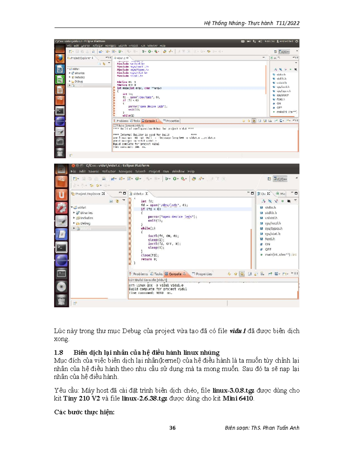Open the Project menu in the lower Eclipse window
Image resolution: width=354 pixels, height=458 pixels.
pyautogui.click(x=154, y=171)
